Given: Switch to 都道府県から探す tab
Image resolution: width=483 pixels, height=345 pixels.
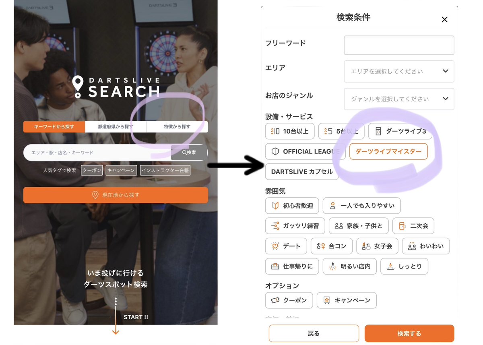Looking at the screenshot, I should click(116, 127).
